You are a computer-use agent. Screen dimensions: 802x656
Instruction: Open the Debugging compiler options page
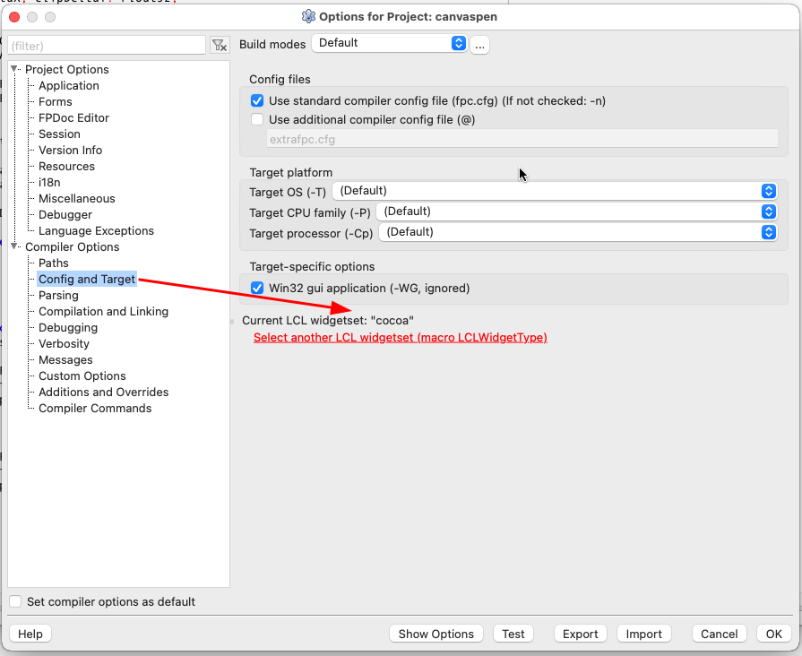(68, 327)
